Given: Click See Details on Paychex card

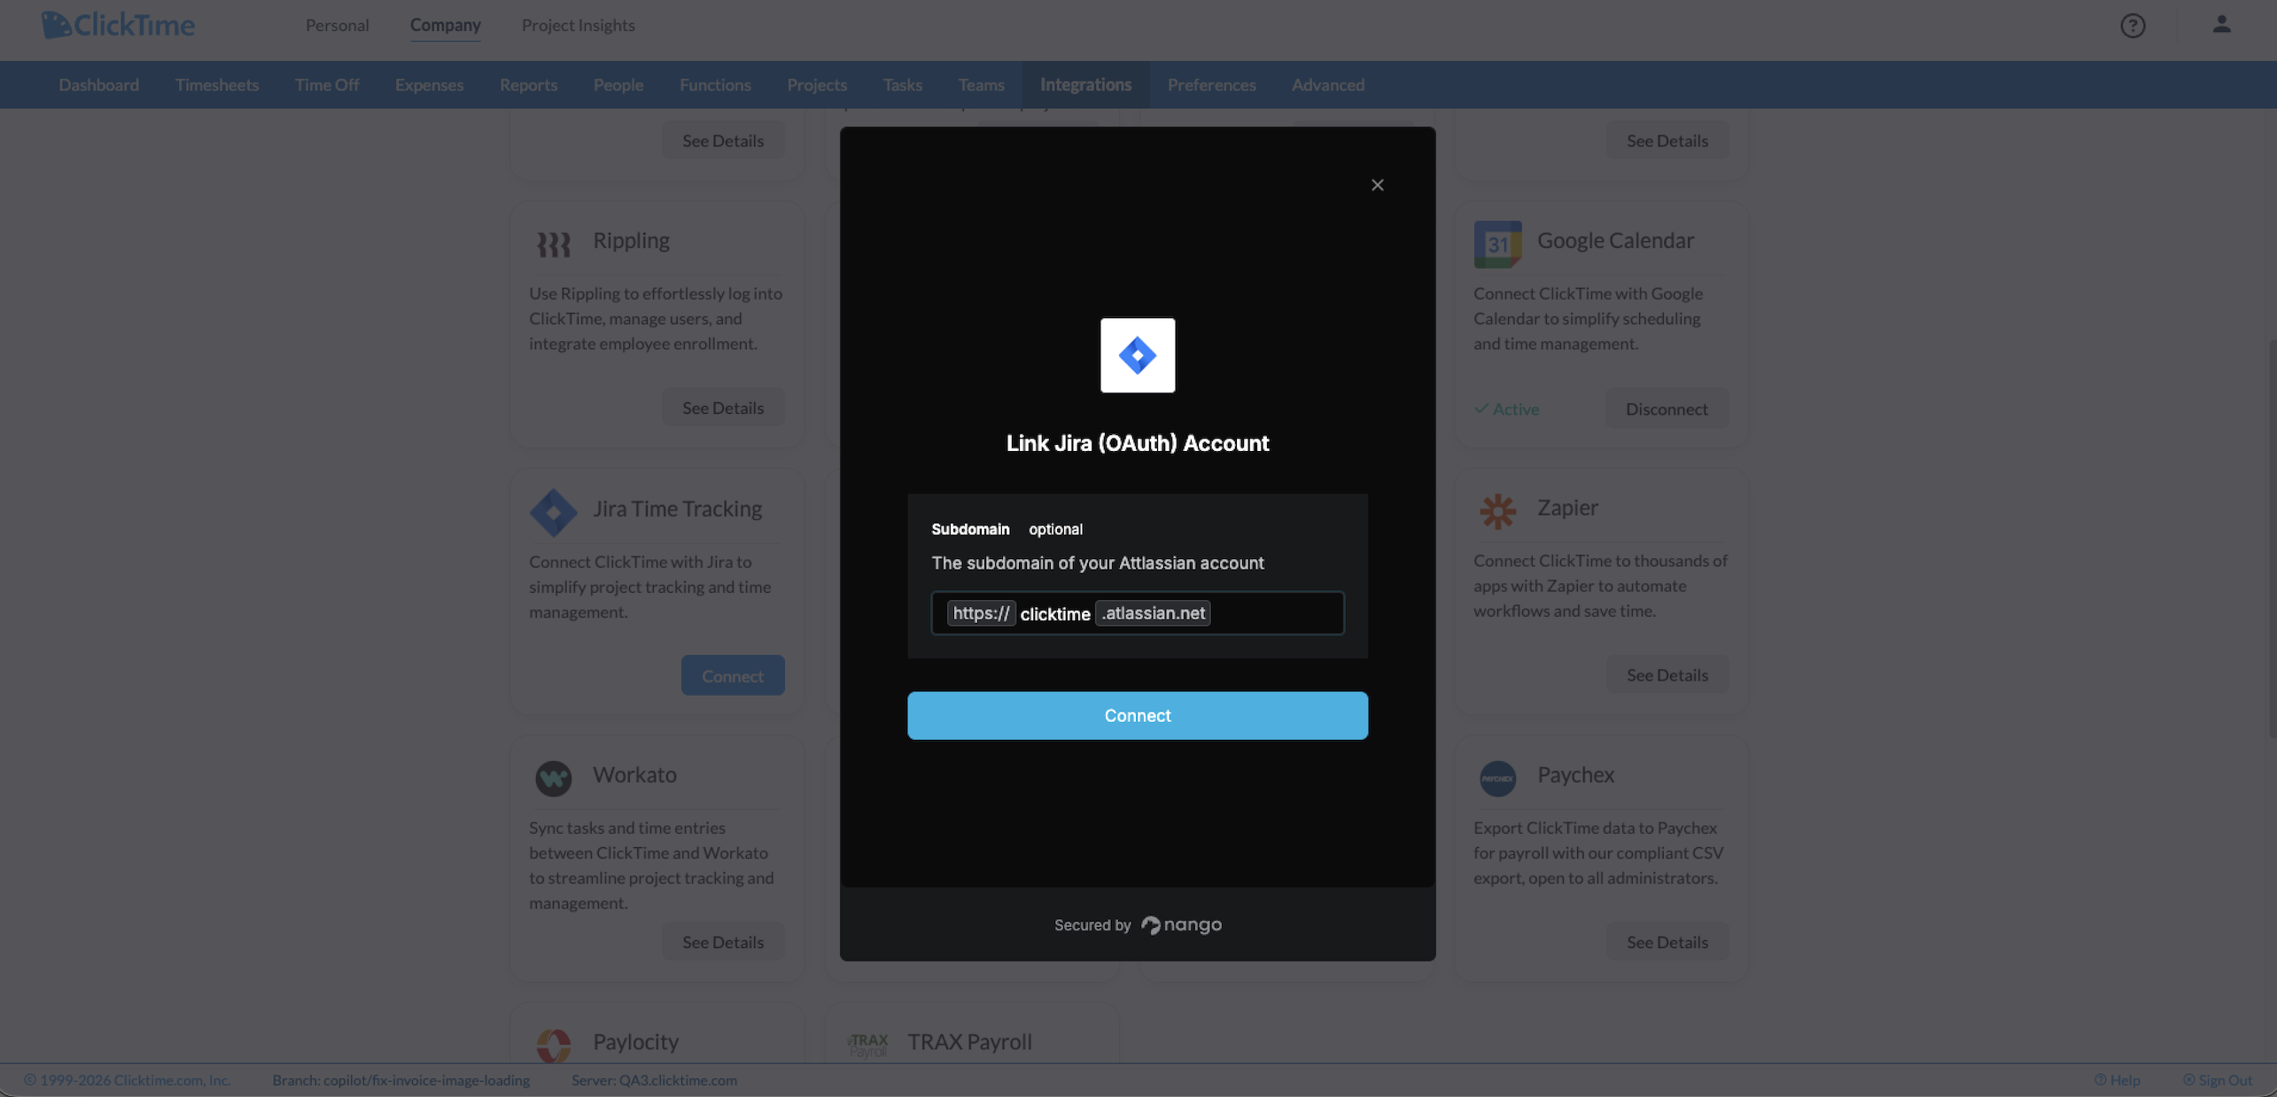Looking at the screenshot, I should pyautogui.click(x=1667, y=942).
